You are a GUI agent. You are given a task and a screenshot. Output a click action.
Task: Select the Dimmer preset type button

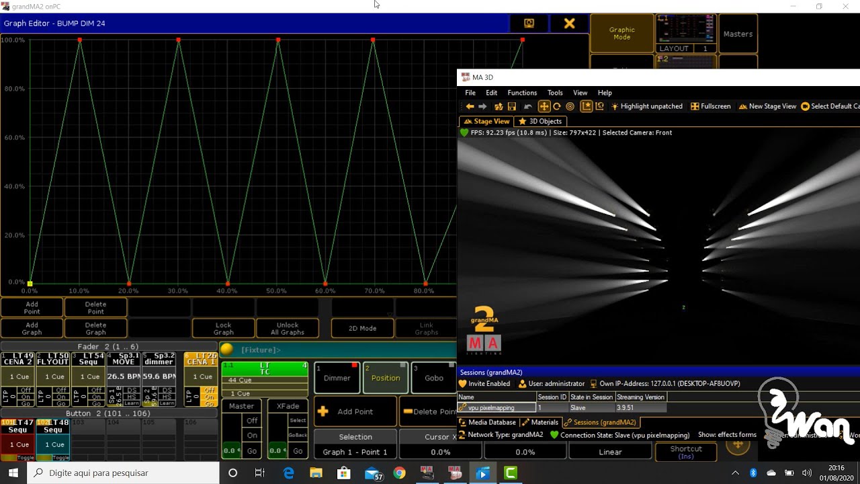click(337, 378)
